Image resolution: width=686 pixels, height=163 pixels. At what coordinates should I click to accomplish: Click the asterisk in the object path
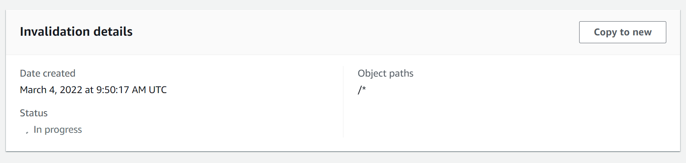(364, 88)
